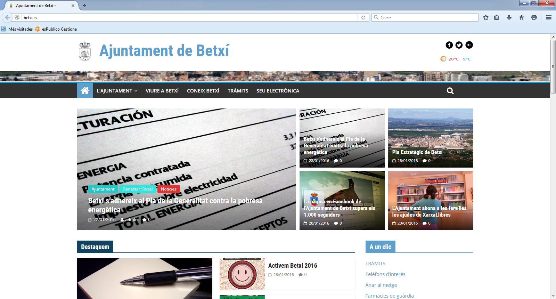The width and height of the screenshot is (556, 299).
Task: Close the Ajuntament de Betxí tab
Action: 73,6
